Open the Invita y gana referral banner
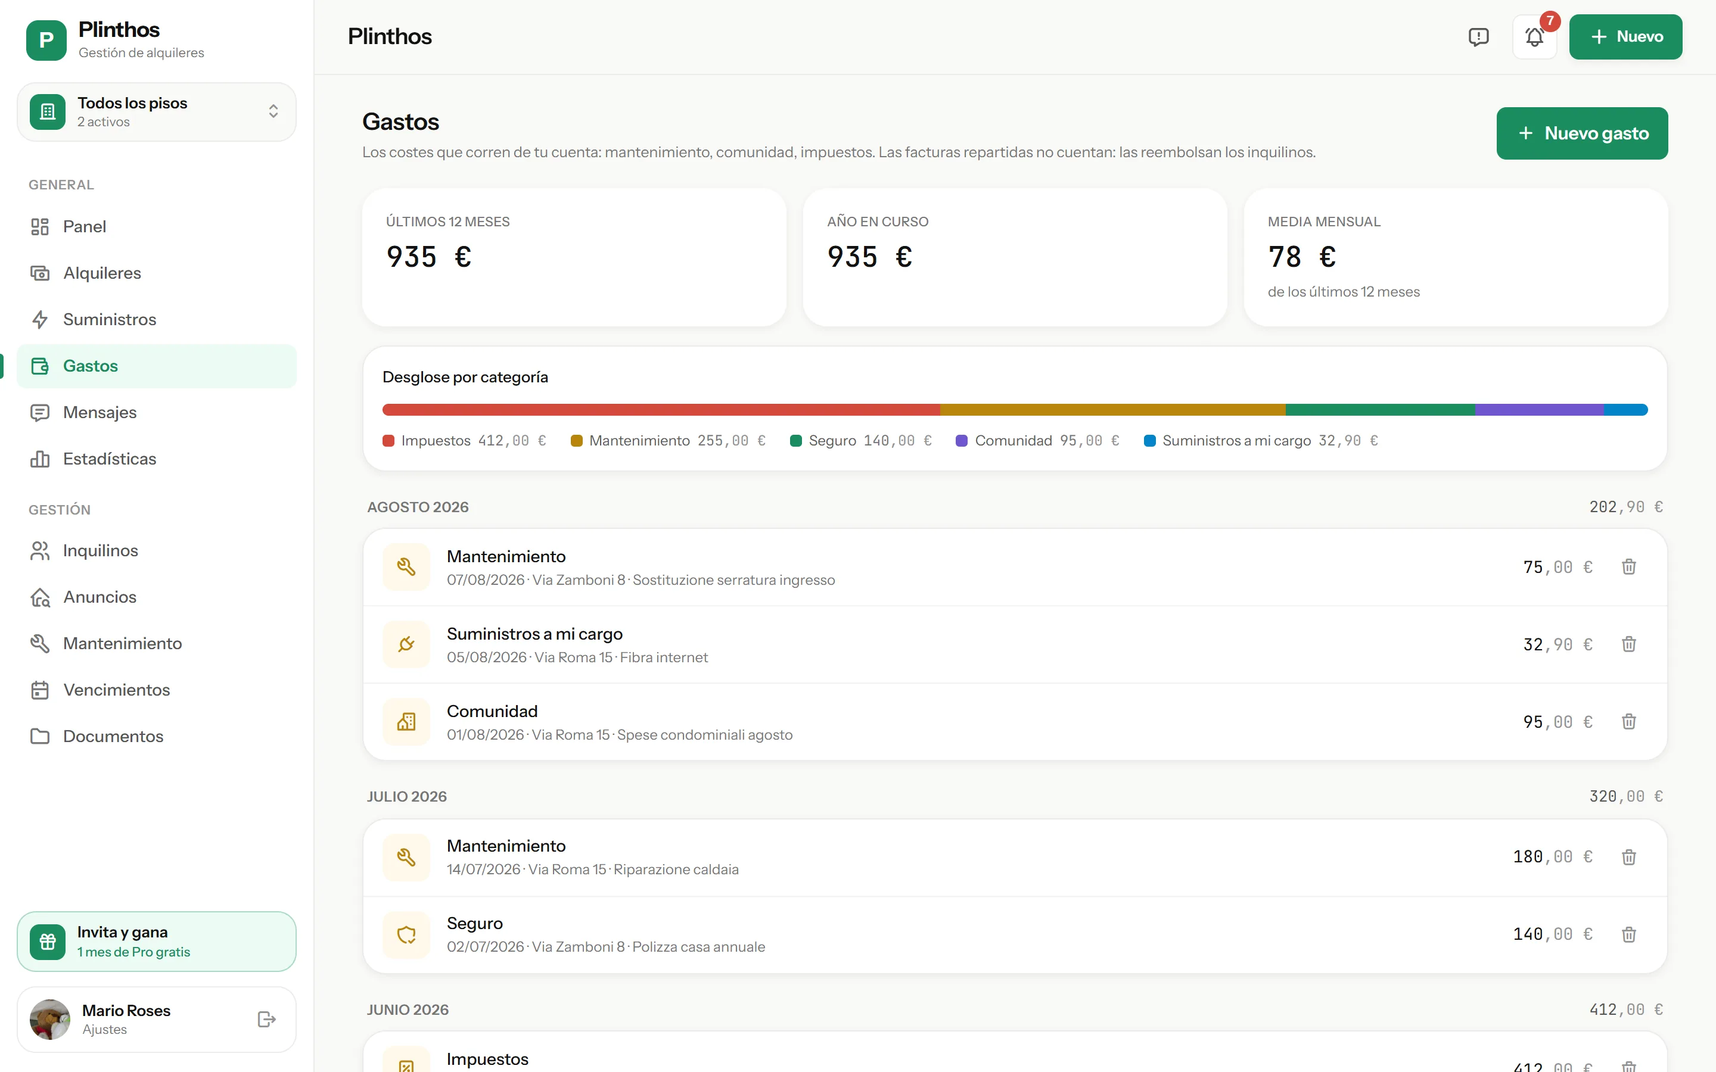1716x1072 pixels. [157, 942]
